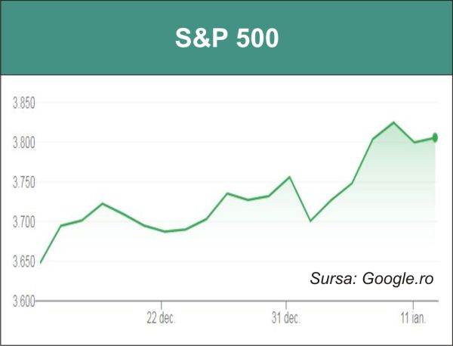Viewport: 453px width, 346px height.
Task: Click the green endpoint dot on chart line
Action: 435,137
